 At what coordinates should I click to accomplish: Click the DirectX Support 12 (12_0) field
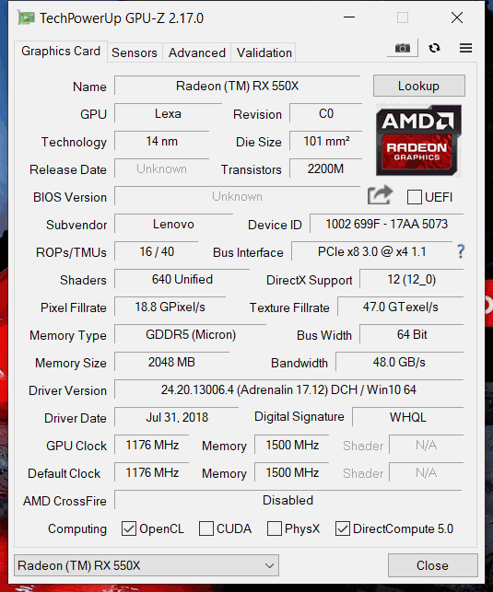411,279
